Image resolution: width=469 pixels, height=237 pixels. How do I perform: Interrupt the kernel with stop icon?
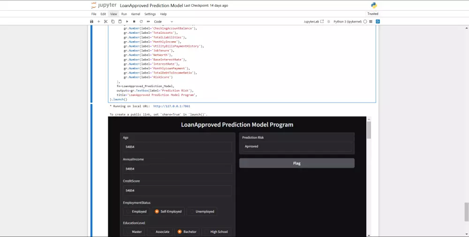pos(134,22)
